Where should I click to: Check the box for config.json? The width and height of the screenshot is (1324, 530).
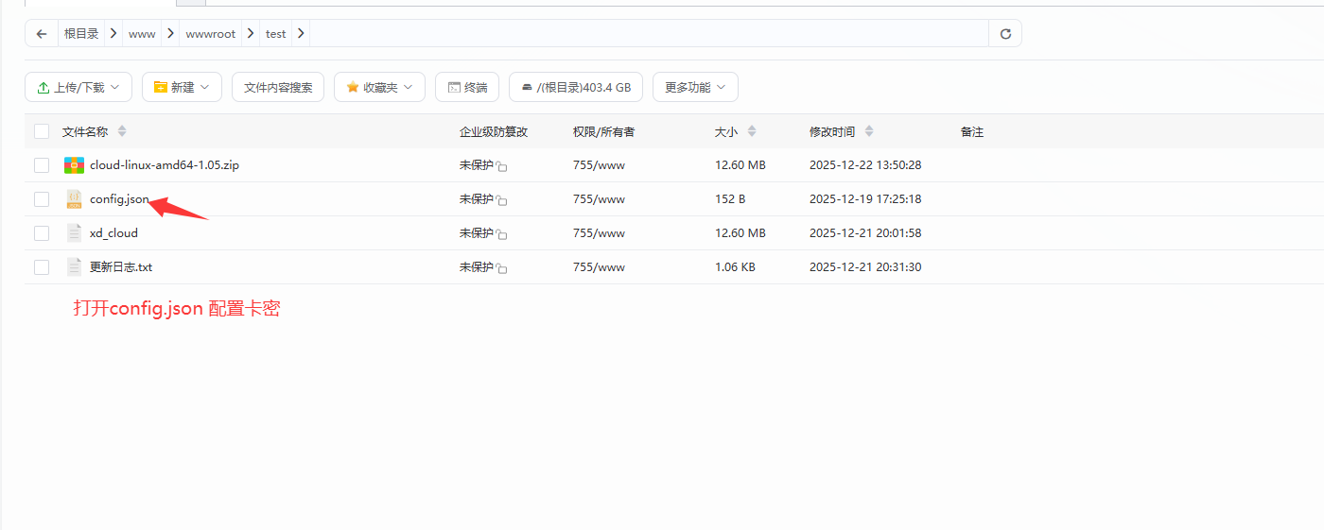[42, 199]
